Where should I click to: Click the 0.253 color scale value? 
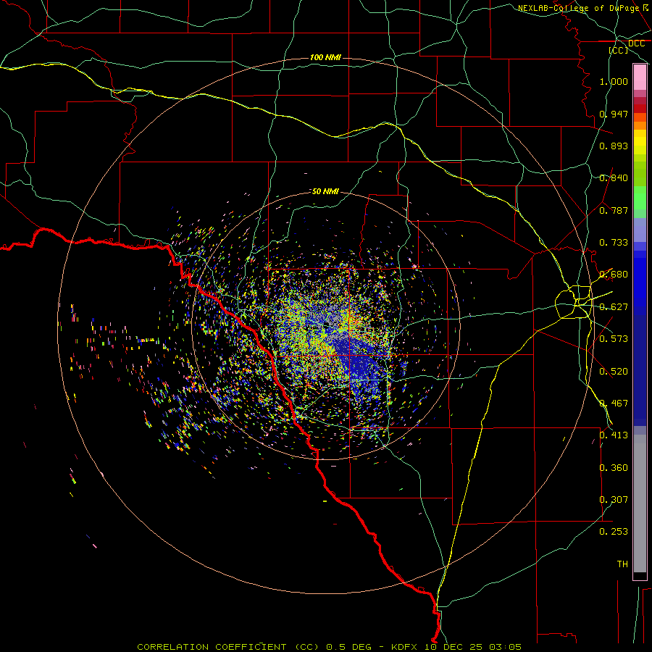coord(614,532)
